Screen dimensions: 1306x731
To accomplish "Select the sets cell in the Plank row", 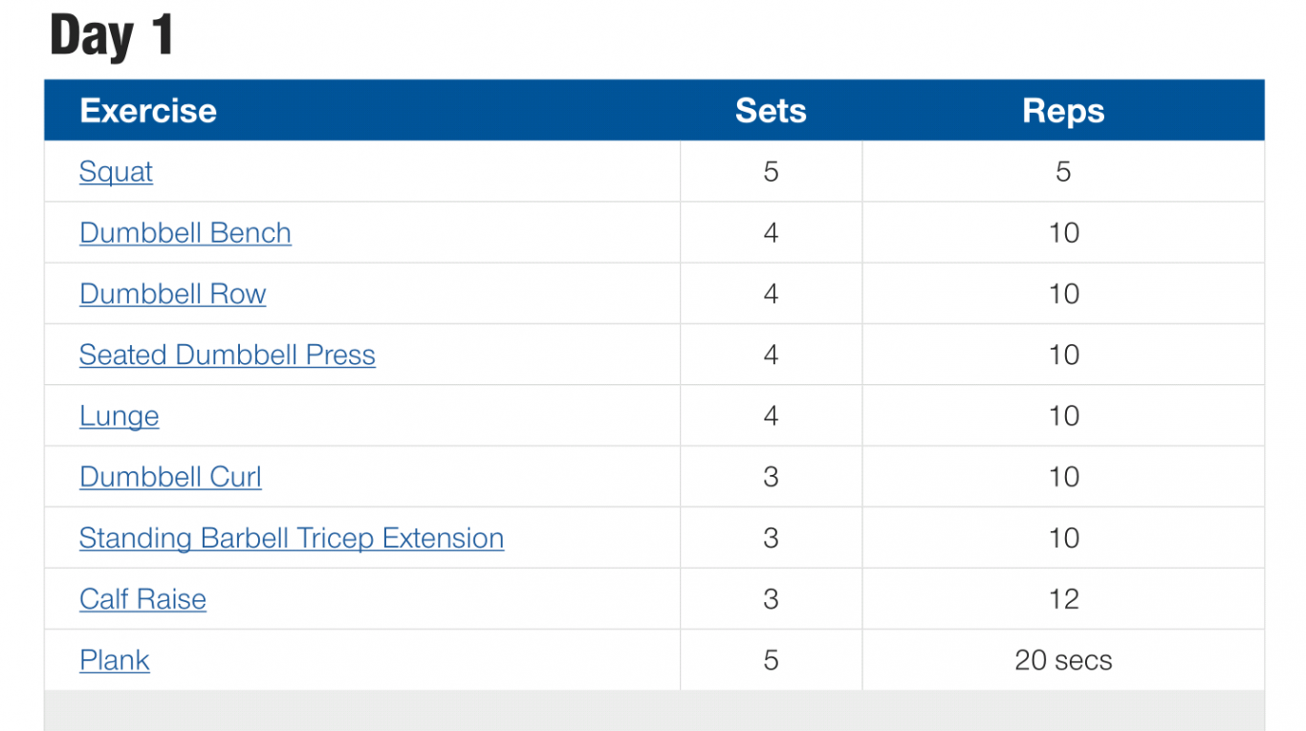I will [x=771, y=660].
